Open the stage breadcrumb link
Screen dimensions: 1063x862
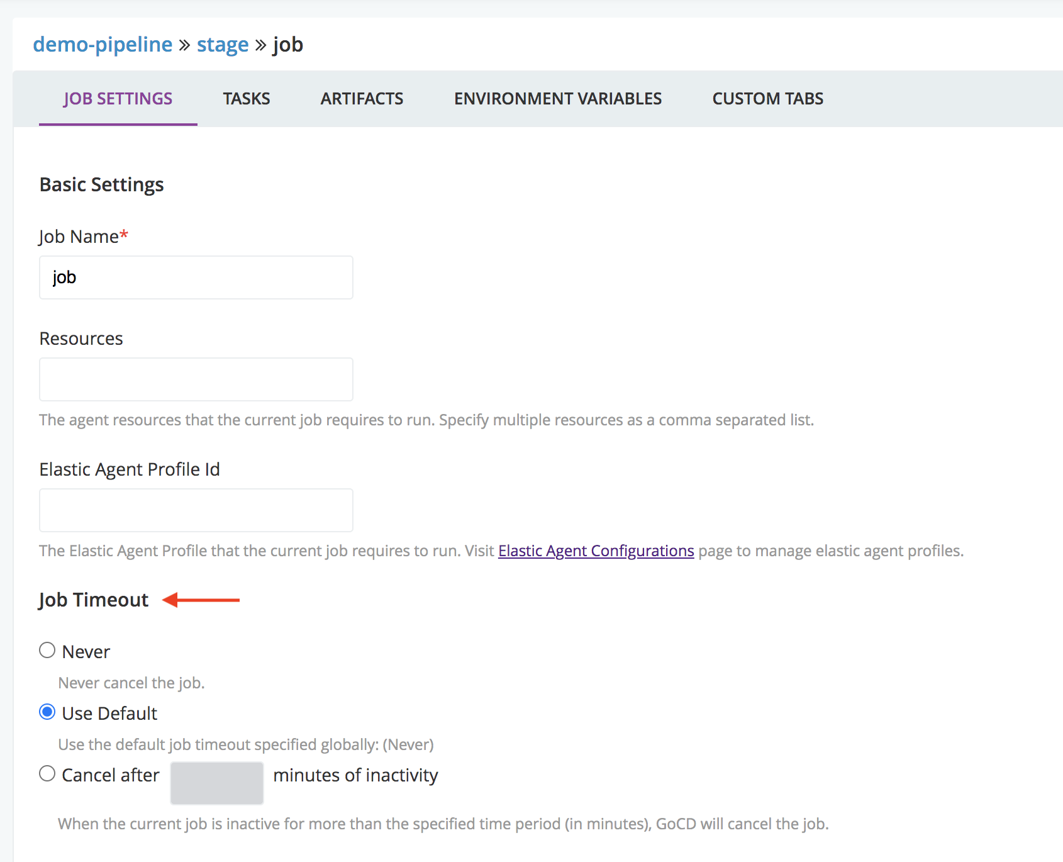point(223,45)
